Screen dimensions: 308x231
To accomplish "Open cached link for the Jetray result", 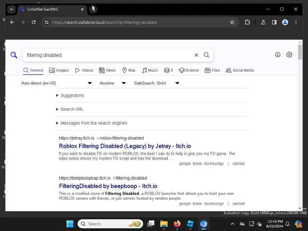I will click(x=239, y=164).
